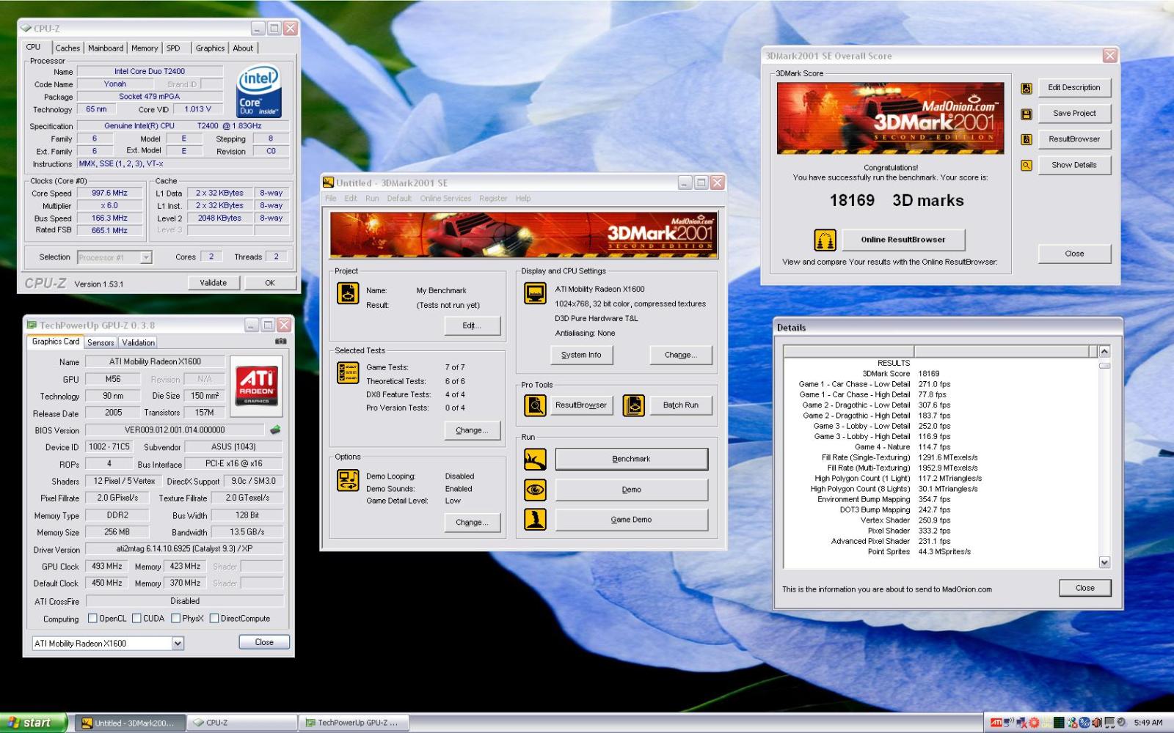This screenshot has width=1174, height=733.
Task: Click the Details list scroll-up arrow
Action: pyautogui.click(x=1104, y=351)
